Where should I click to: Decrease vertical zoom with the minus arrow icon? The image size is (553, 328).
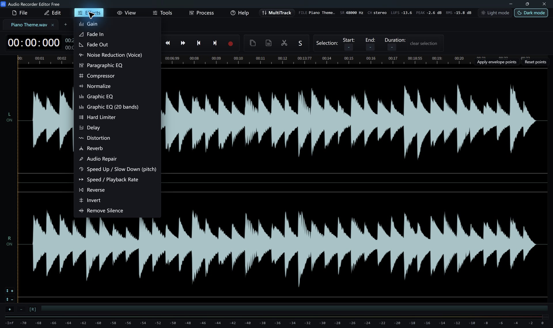point(10,300)
